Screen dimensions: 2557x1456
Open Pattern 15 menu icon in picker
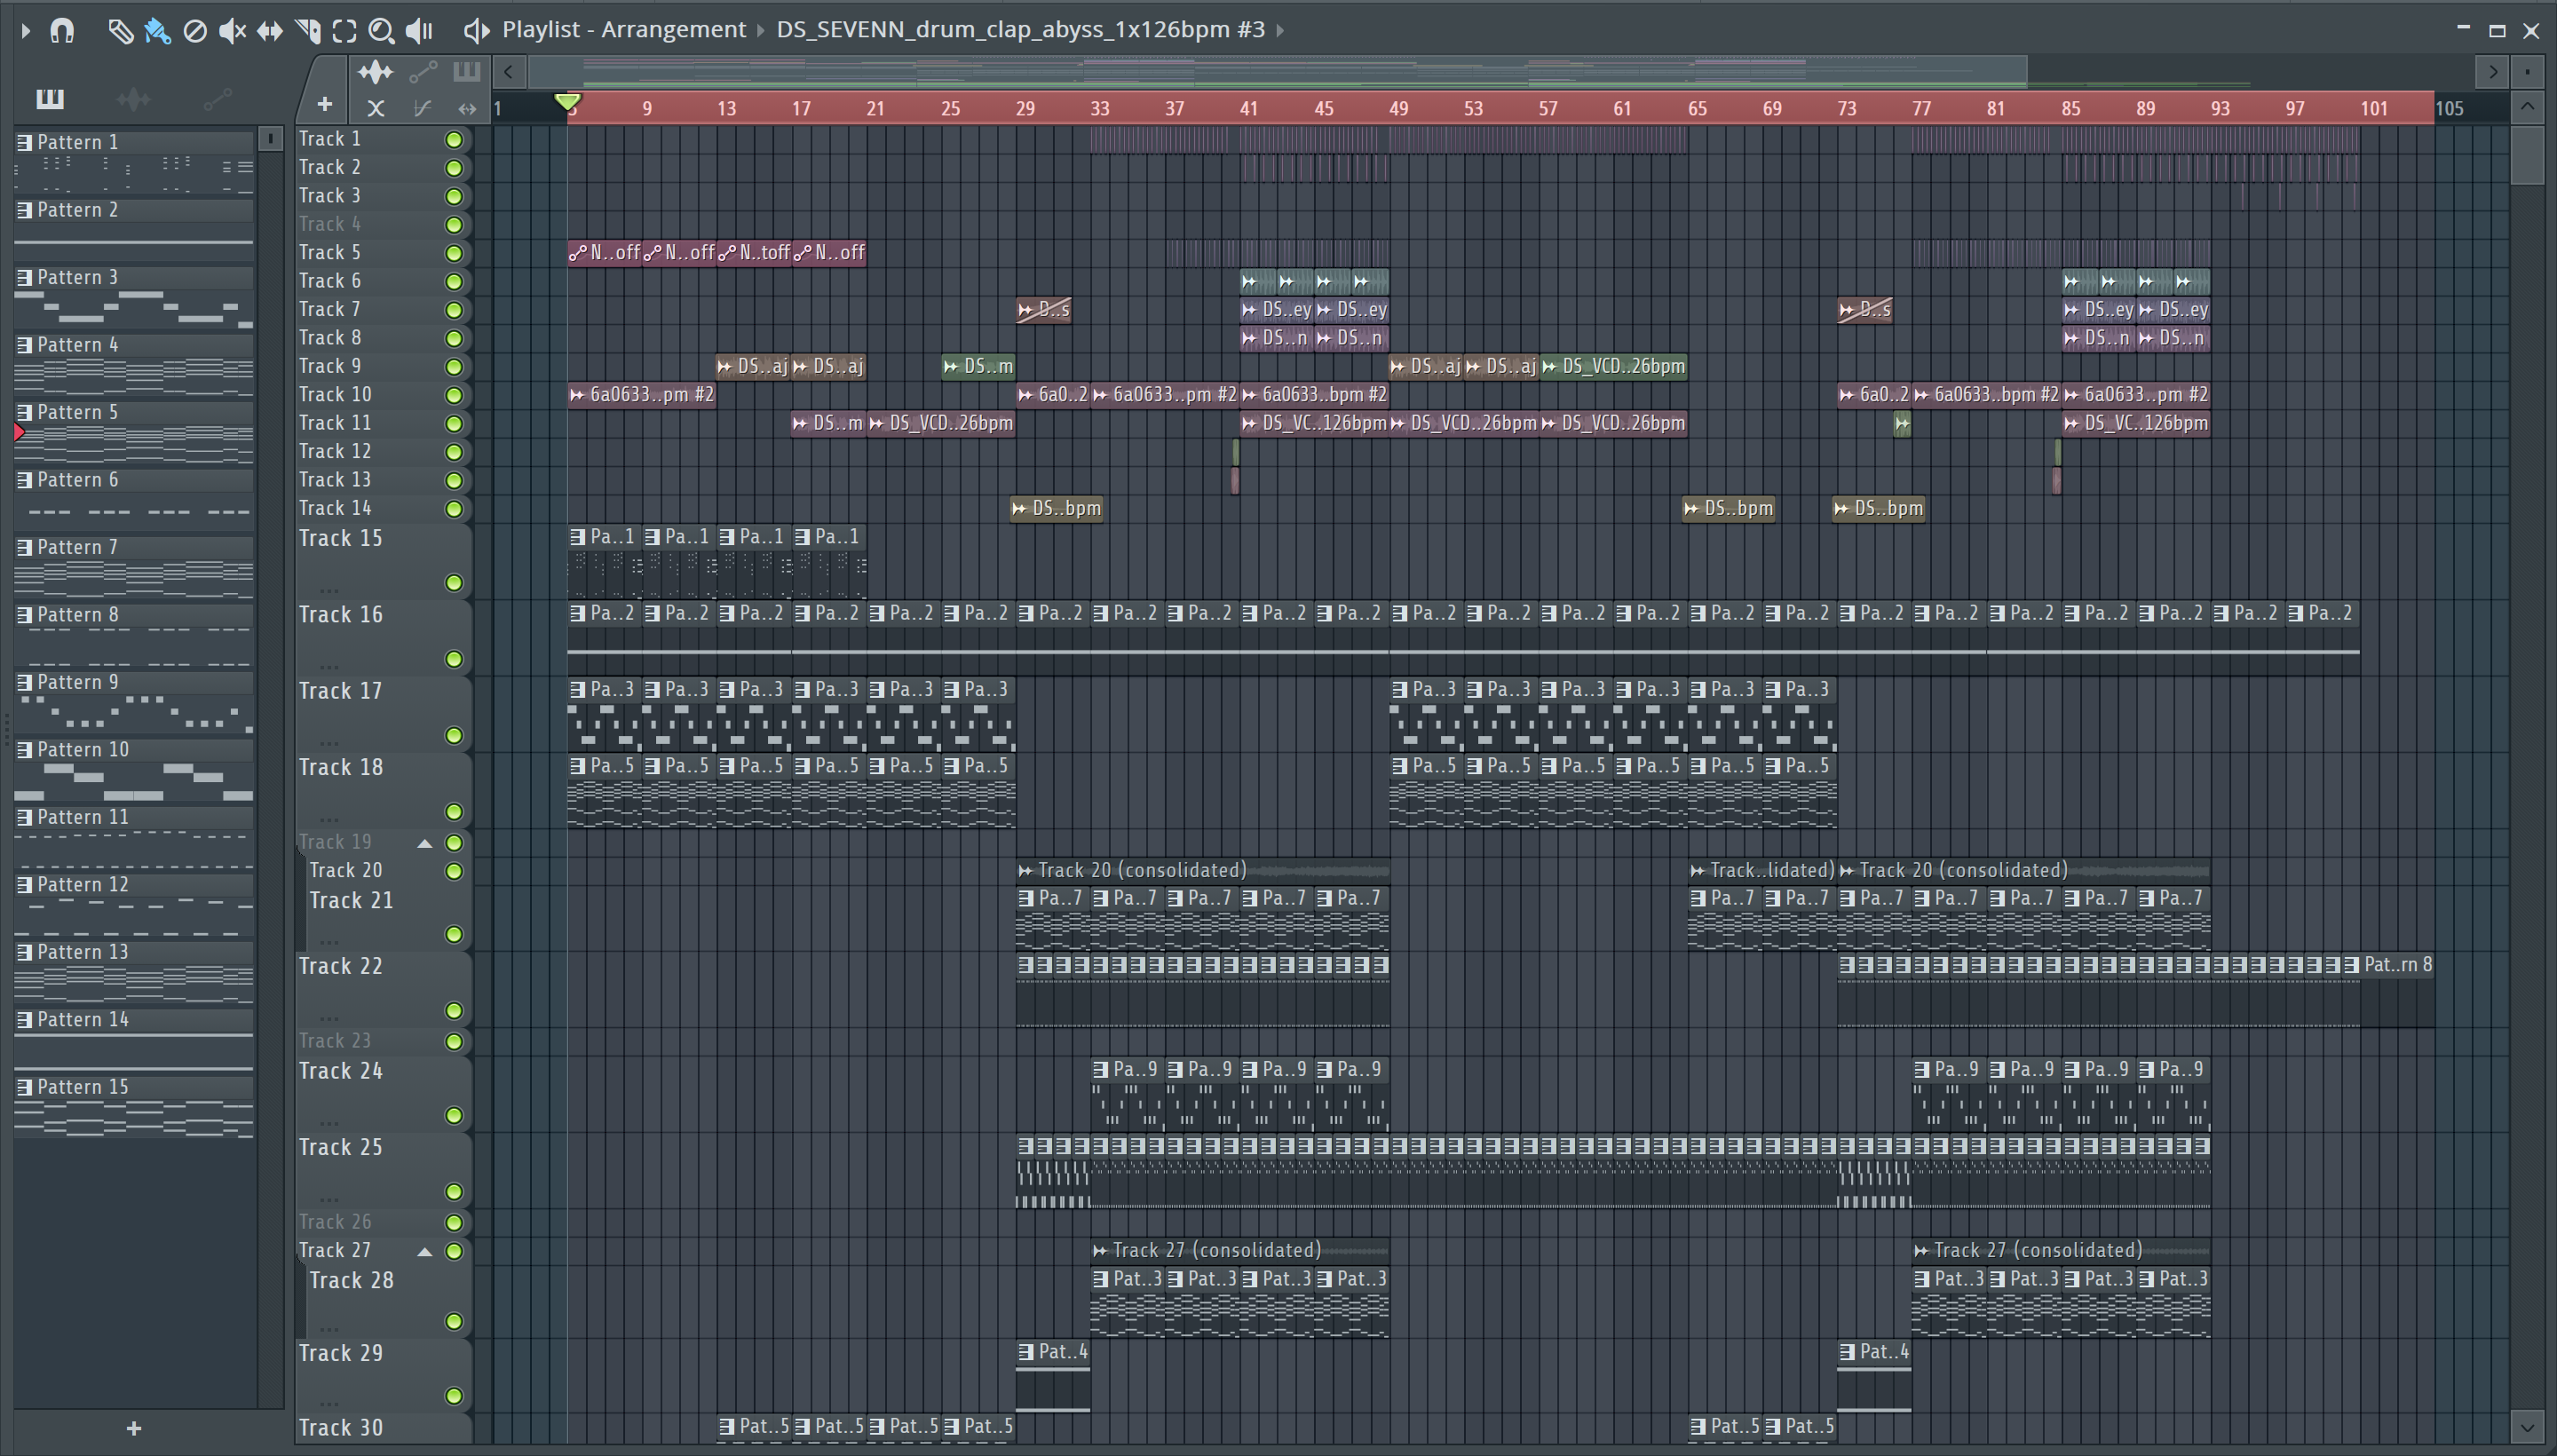pos(24,1087)
